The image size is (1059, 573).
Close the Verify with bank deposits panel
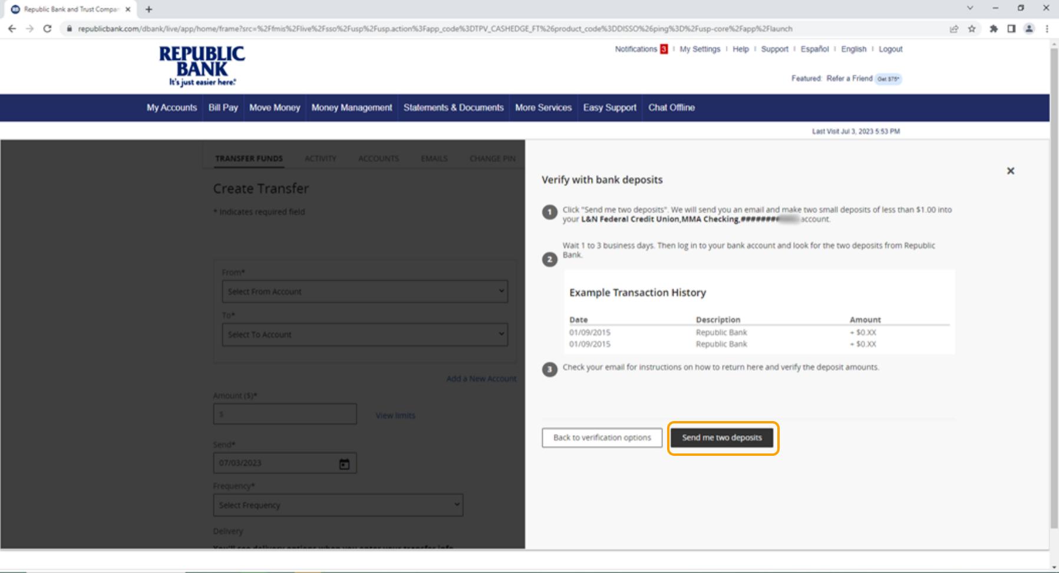[1011, 171]
